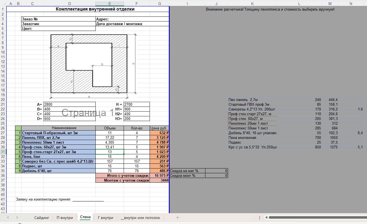The width and height of the screenshot is (367, 224).
Task: Select the Монтаж с учетом скидки value 3444
Action: 159,180
